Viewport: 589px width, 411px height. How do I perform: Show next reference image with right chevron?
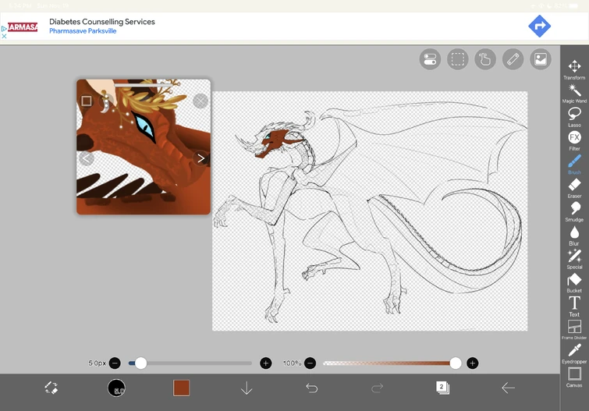[200, 158]
